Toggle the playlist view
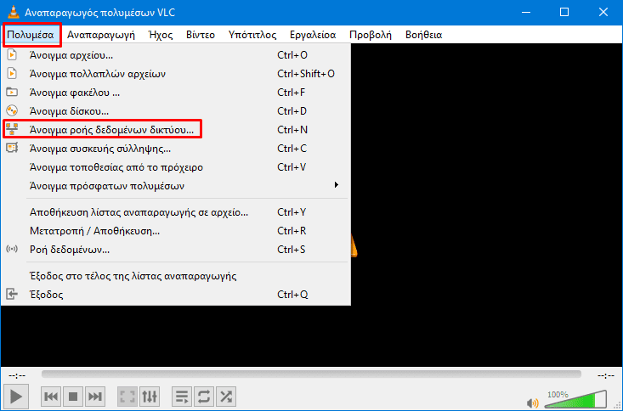 [x=182, y=397]
